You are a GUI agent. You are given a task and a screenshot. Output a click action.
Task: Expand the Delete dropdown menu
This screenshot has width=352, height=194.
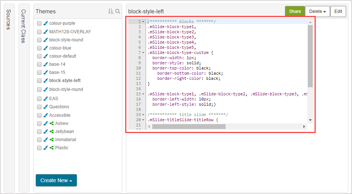coord(317,11)
